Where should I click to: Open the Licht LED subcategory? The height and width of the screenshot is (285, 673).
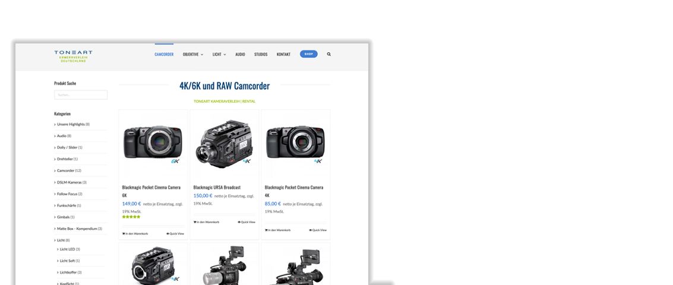(69, 249)
